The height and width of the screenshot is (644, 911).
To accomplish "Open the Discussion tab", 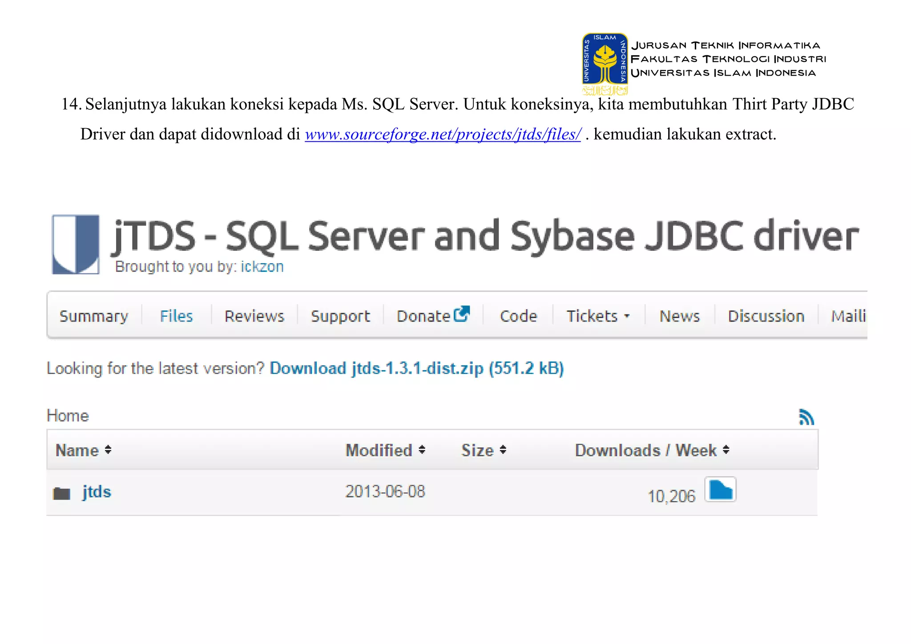I will point(766,316).
